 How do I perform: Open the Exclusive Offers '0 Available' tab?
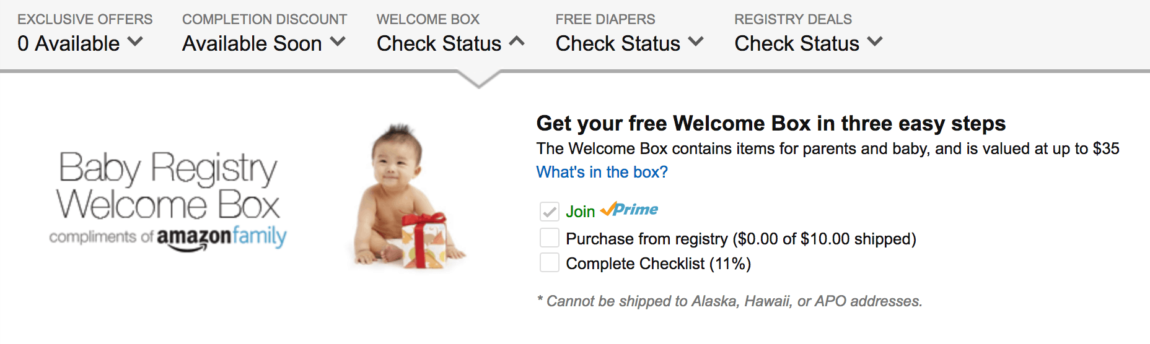(69, 43)
